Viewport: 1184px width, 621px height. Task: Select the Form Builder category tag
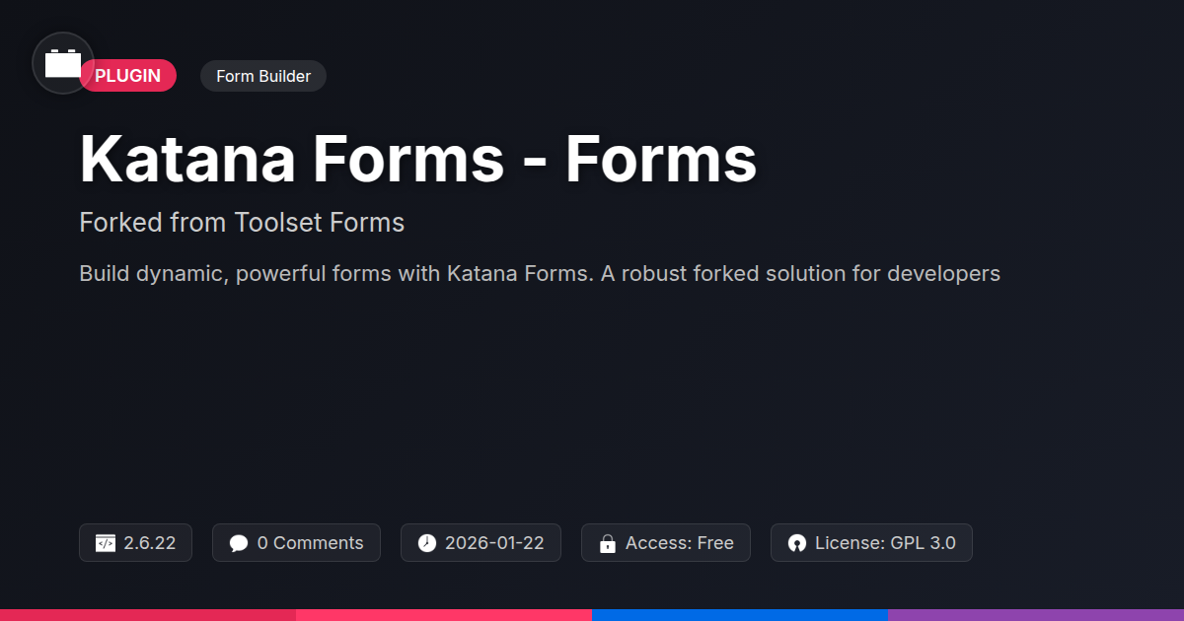point(263,76)
